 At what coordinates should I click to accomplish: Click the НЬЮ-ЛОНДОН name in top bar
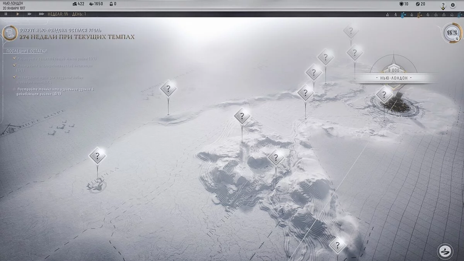pyautogui.click(x=13, y=3)
